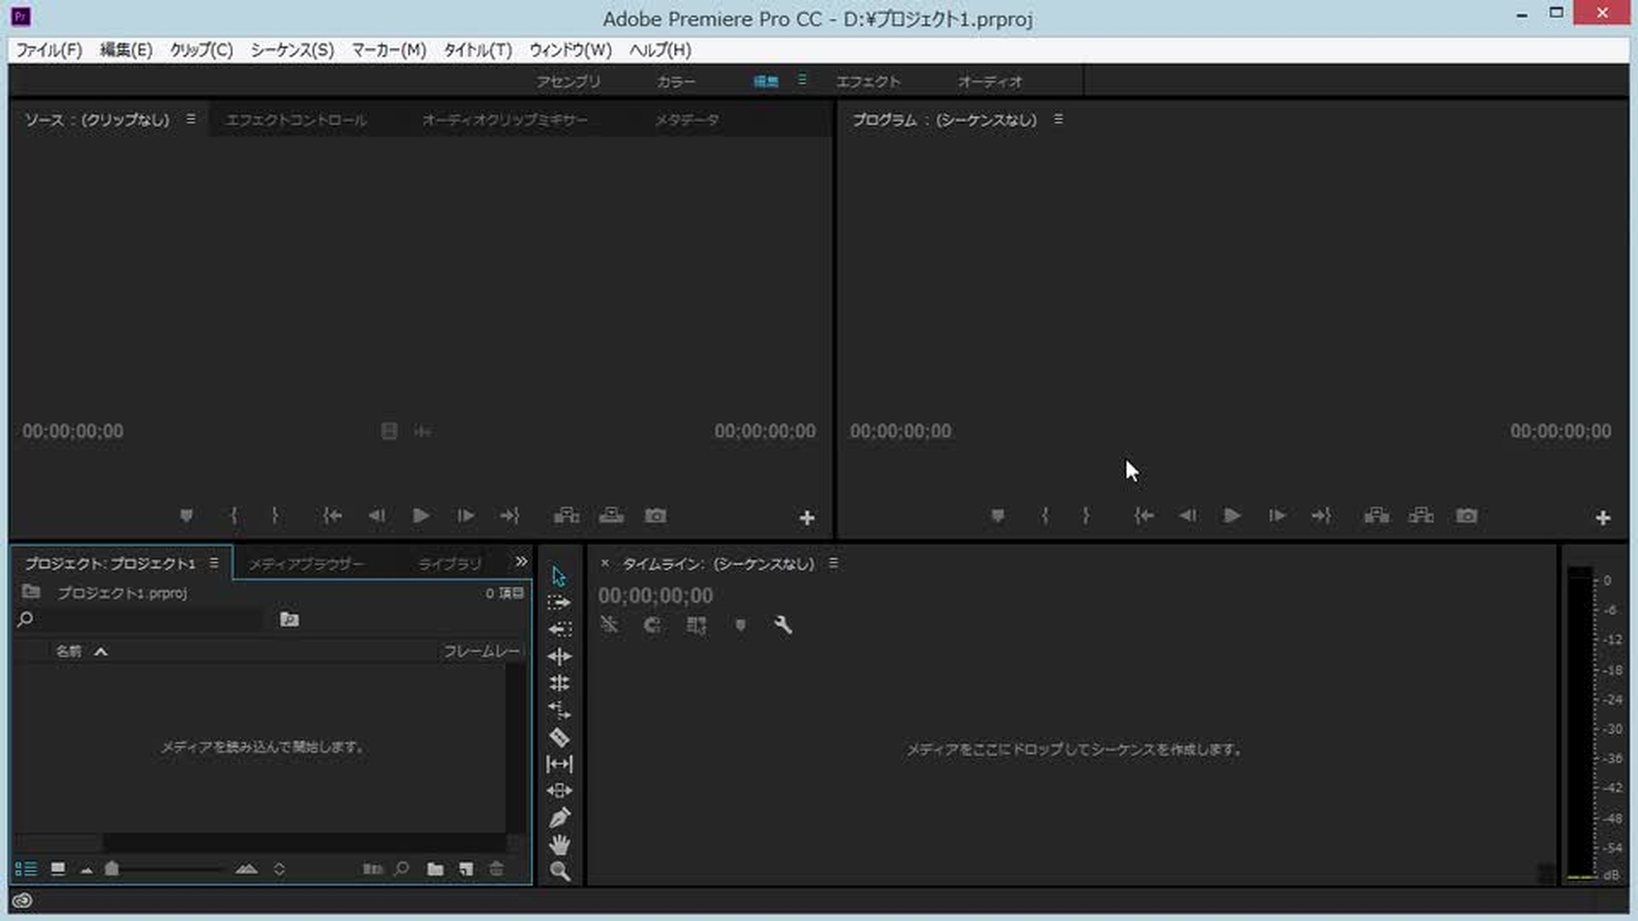Expand hidden Project panel tabs chevron

point(521,562)
